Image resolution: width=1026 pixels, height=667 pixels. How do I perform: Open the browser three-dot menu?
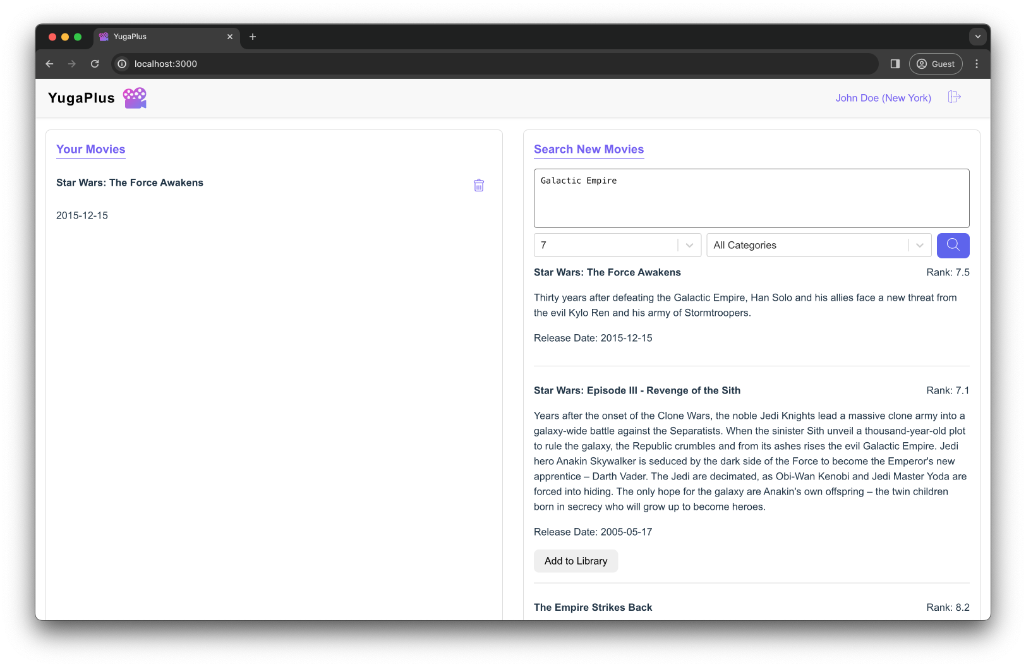point(976,64)
